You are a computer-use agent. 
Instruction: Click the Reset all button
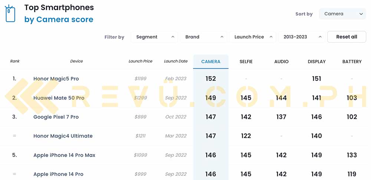[x=347, y=37]
